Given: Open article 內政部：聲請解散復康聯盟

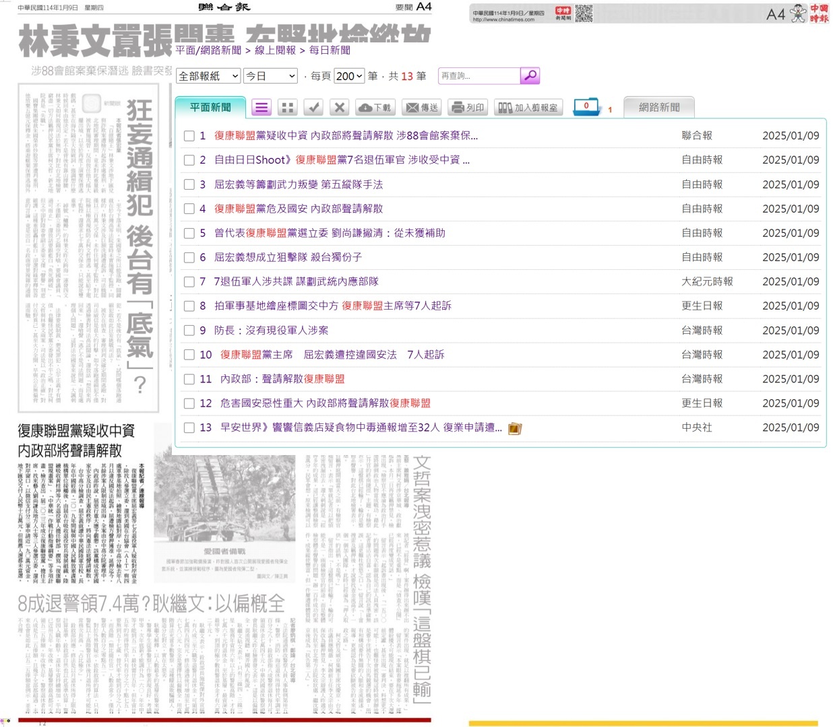Looking at the screenshot, I should (x=282, y=379).
